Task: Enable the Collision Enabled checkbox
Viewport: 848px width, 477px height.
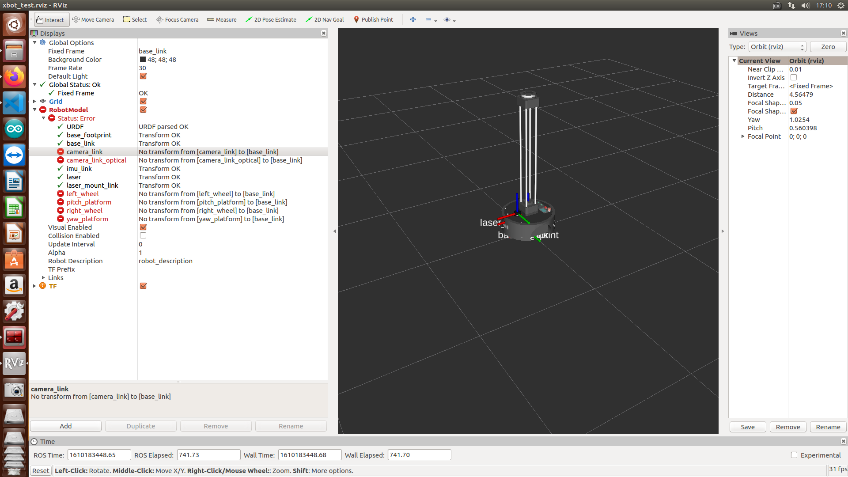Action: pyautogui.click(x=143, y=235)
